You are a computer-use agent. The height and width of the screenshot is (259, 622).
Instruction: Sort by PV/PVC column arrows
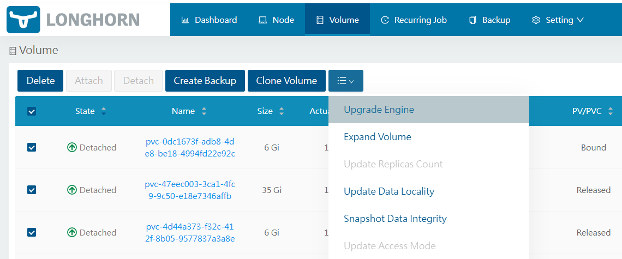click(x=611, y=111)
